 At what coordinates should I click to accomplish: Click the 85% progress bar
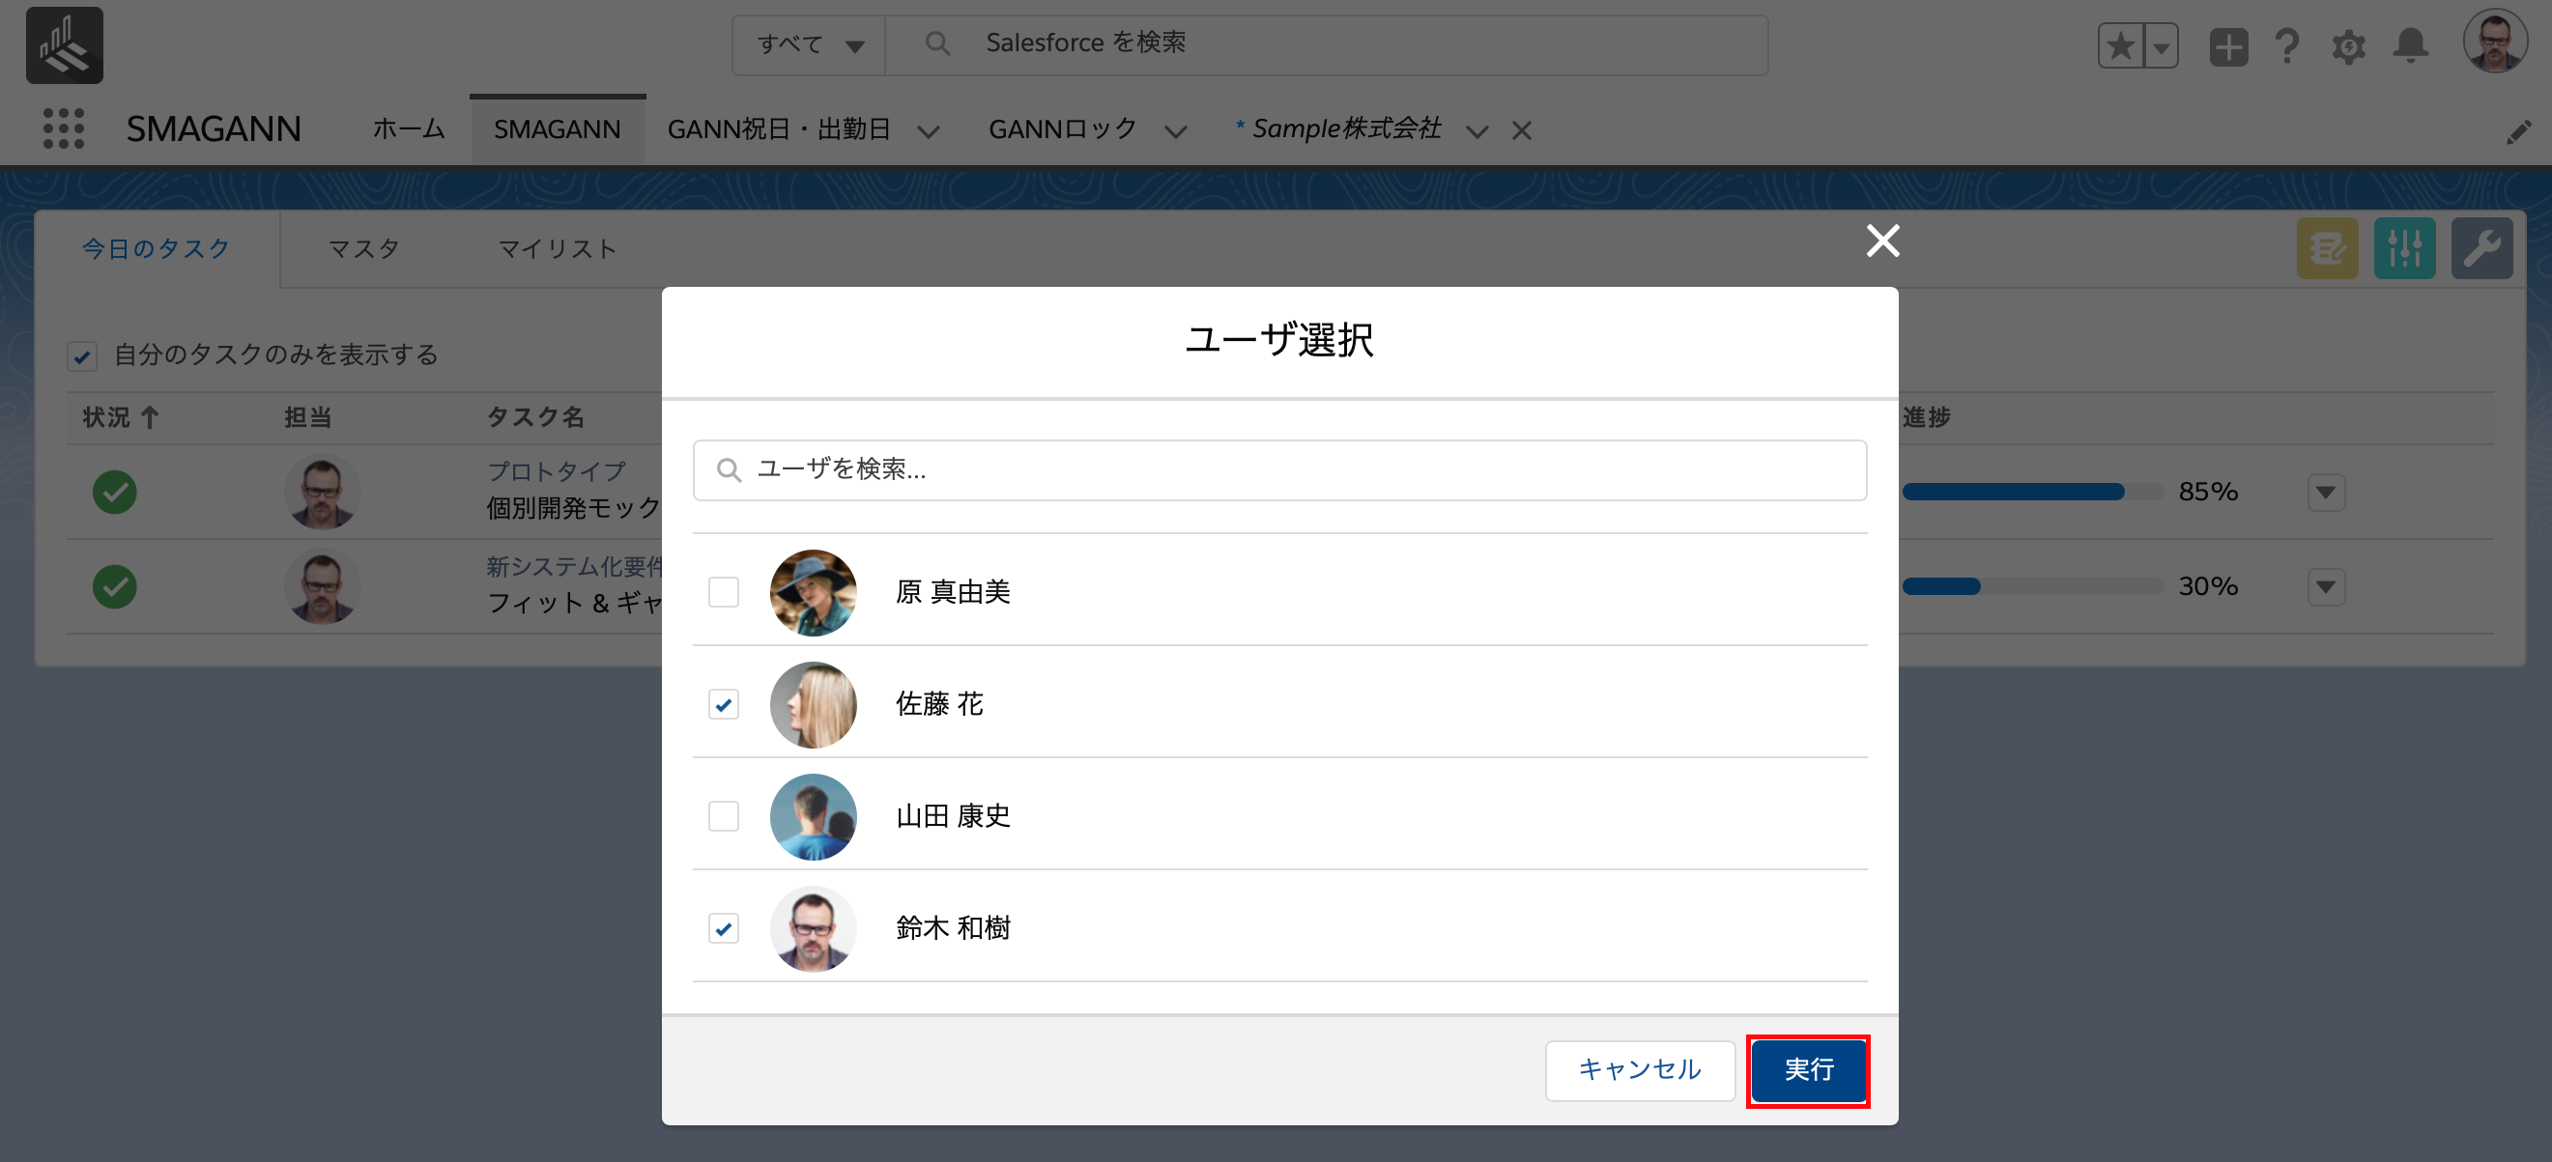[2032, 492]
